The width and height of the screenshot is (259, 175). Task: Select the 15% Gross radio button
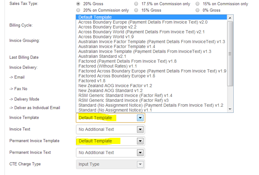tap(136, 10)
